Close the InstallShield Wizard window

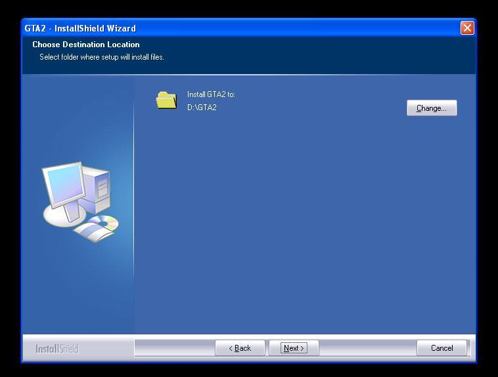point(467,28)
